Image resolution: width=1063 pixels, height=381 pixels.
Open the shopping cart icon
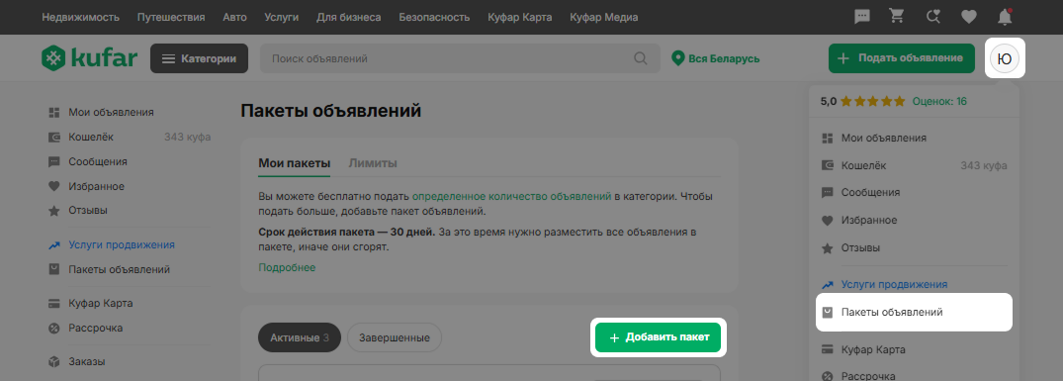point(898,17)
